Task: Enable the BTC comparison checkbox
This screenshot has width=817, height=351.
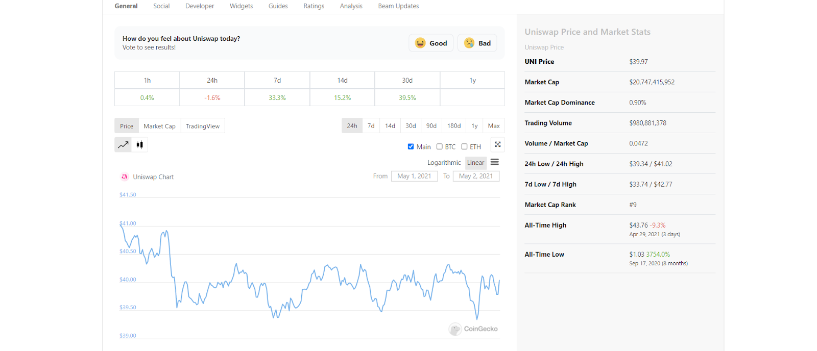Action: tap(439, 147)
